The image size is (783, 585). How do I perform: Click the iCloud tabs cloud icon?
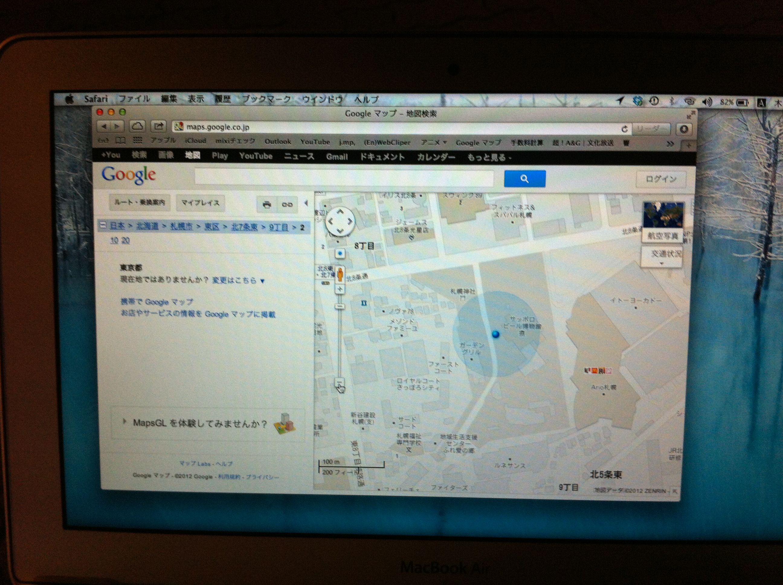point(137,126)
